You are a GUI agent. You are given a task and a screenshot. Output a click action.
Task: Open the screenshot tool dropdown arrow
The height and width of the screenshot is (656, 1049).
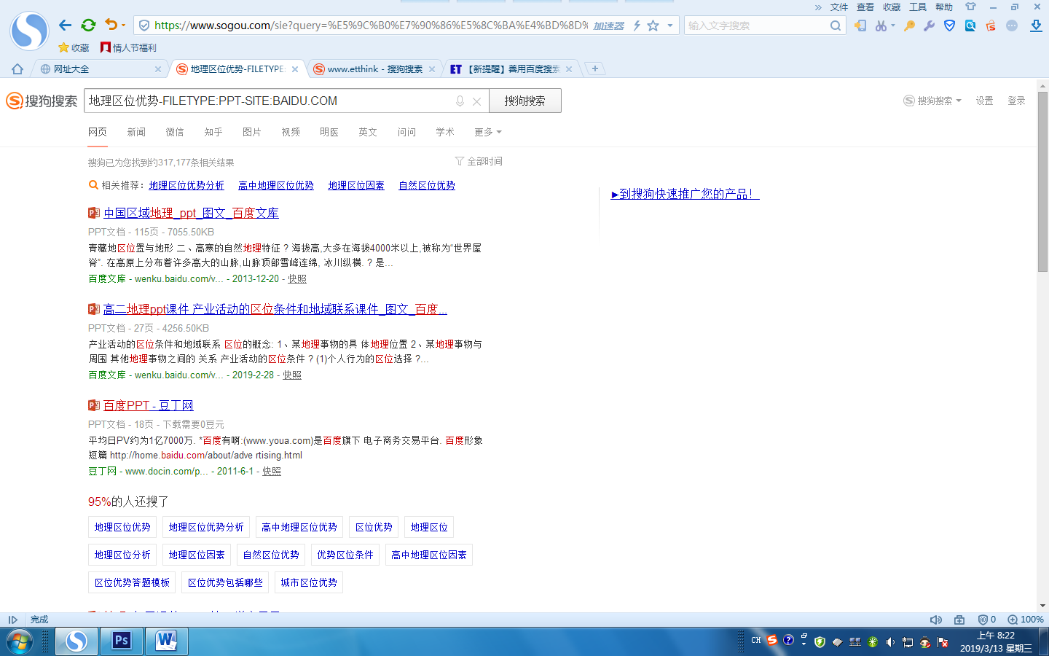893,26
